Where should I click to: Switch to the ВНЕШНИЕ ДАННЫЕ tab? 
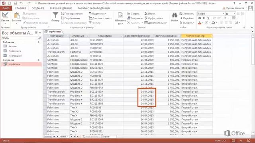(x=61, y=8)
